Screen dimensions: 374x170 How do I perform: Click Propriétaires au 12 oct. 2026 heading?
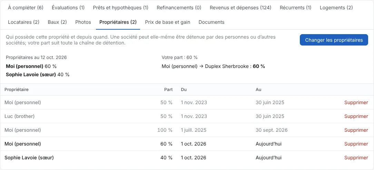click(36, 58)
